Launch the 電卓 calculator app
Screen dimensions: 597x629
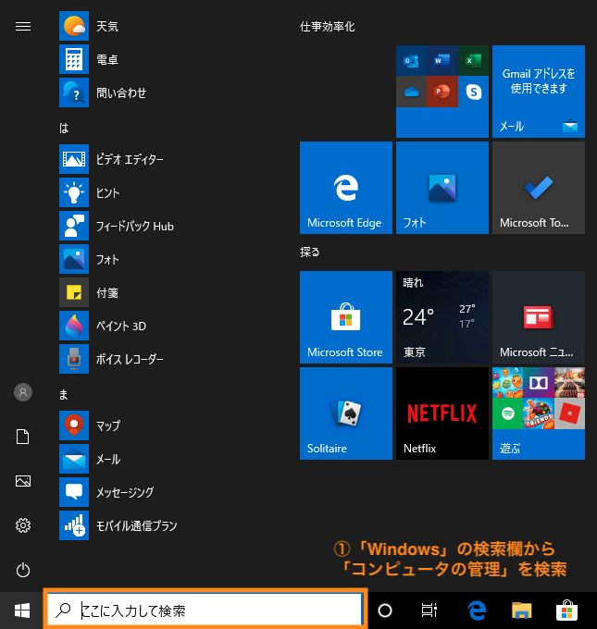pos(89,60)
